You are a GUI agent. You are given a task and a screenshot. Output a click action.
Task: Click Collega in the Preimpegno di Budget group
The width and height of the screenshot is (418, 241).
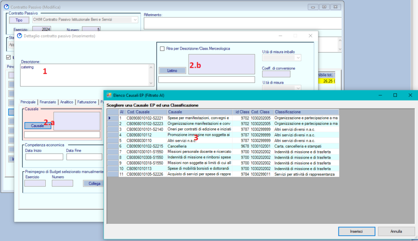93,184
